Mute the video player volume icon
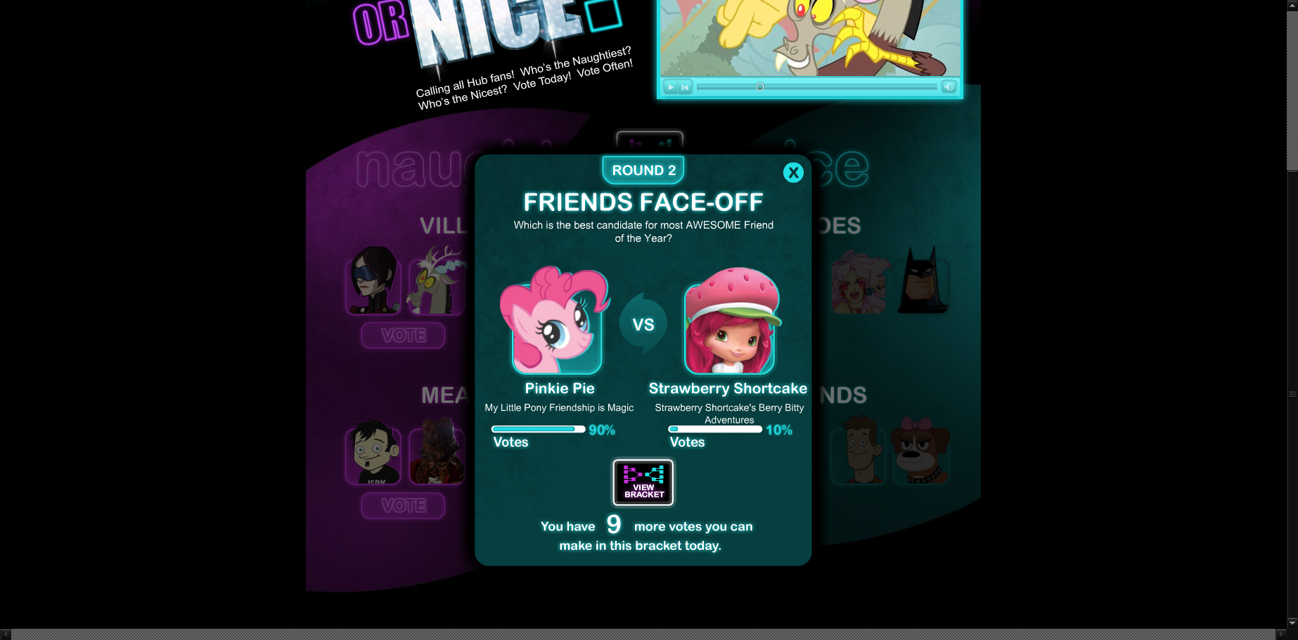This screenshot has width=1298, height=640. (x=949, y=87)
